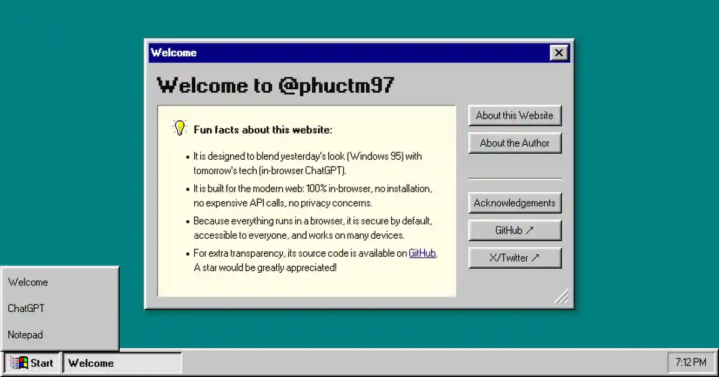Launch ChatGPT from the Start menu

[x=26, y=308]
